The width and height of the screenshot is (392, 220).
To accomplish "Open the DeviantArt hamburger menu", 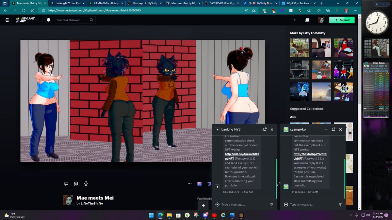I will click(7, 20).
